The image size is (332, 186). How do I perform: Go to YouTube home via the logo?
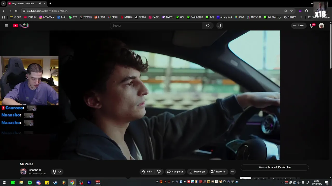(x=21, y=26)
